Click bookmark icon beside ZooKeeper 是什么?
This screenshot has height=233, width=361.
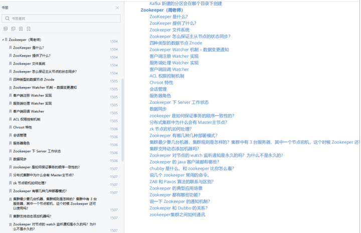tap(11, 47)
